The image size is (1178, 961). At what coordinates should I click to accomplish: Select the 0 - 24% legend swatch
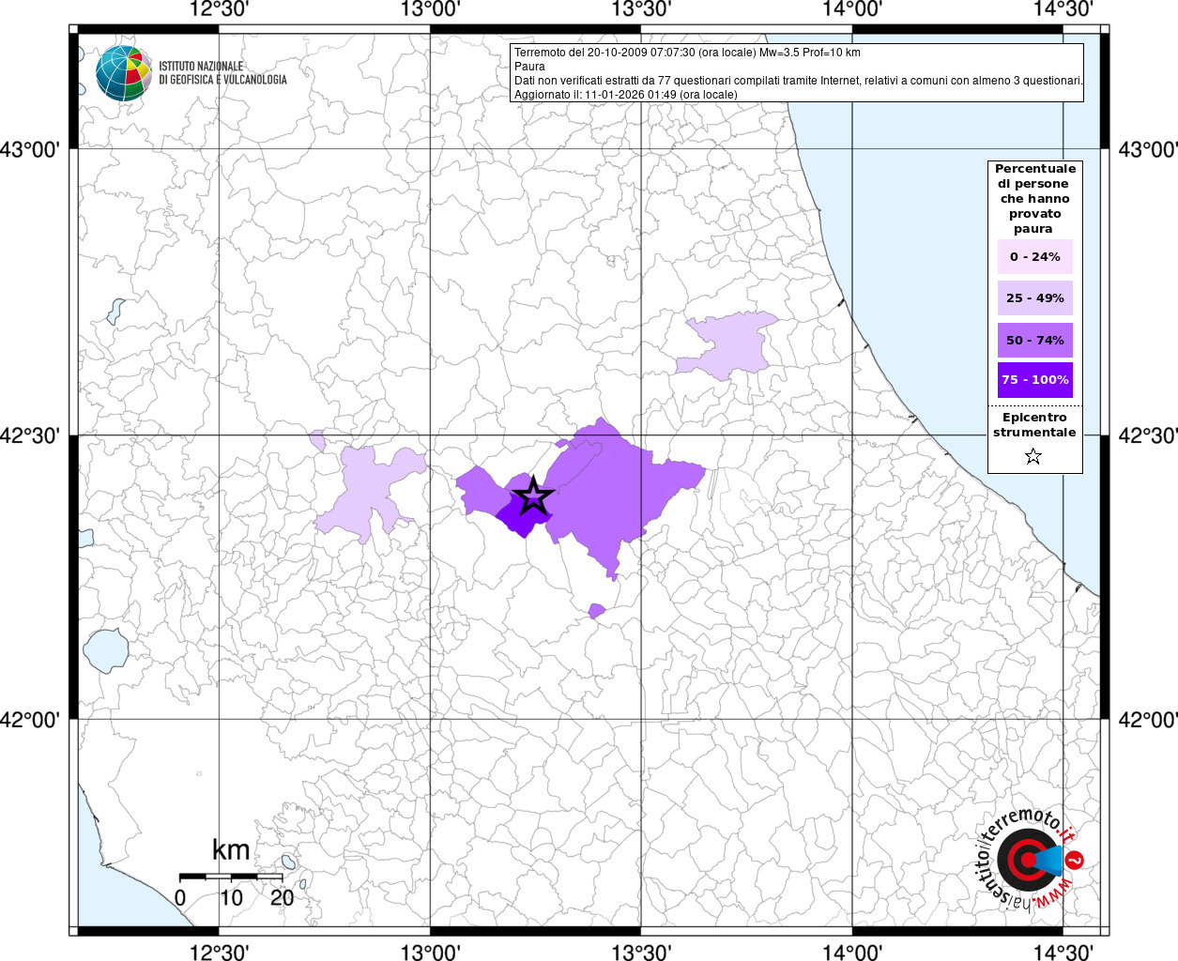1034,257
